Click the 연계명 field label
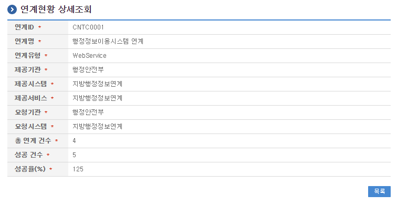The image size is (397, 205). click(24, 42)
